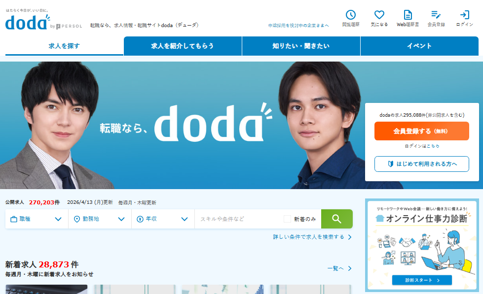Hit the green magnifier search button

coord(336,219)
